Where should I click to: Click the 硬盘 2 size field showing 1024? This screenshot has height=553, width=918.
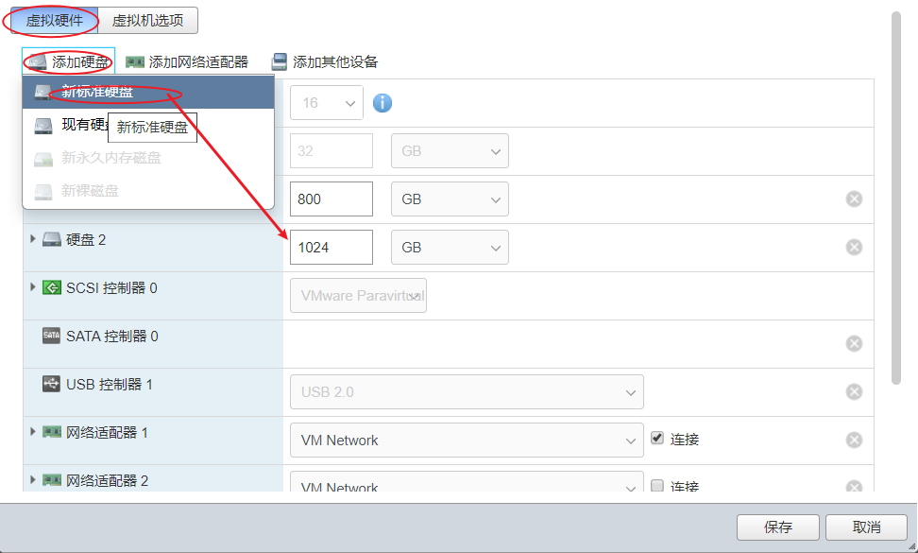pyautogui.click(x=331, y=248)
